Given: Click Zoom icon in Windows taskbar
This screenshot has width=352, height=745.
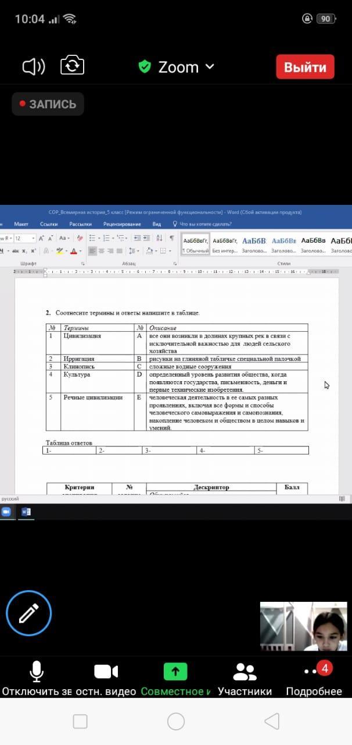Looking at the screenshot, I should click(6, 512).
